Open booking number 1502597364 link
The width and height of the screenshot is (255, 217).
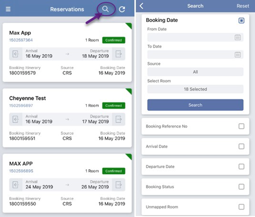point(21,40)
